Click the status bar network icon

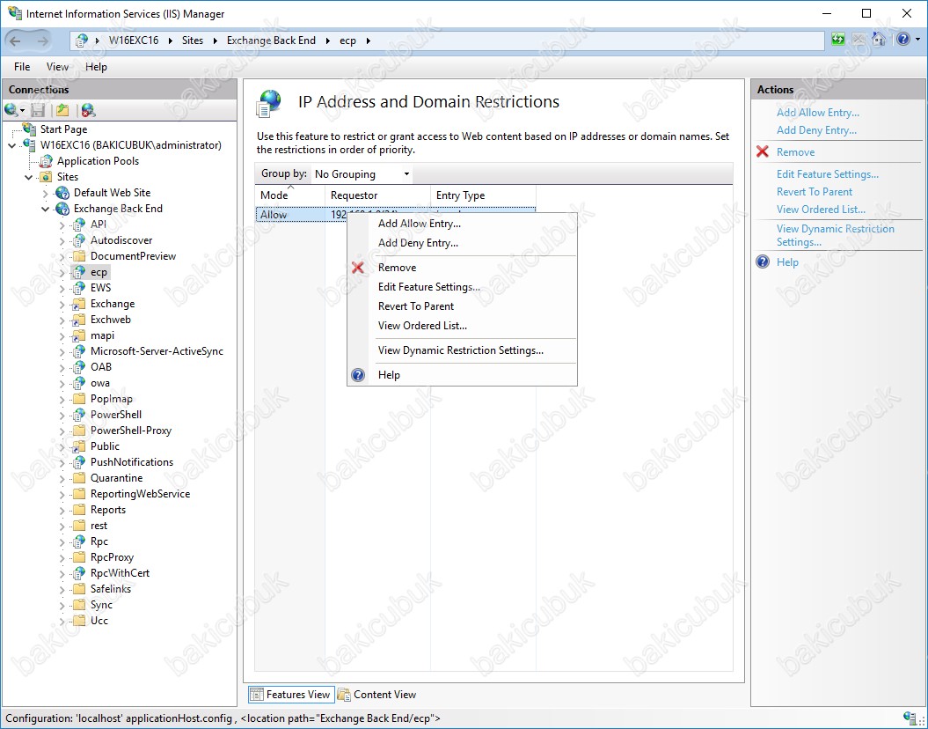[910, 718]
